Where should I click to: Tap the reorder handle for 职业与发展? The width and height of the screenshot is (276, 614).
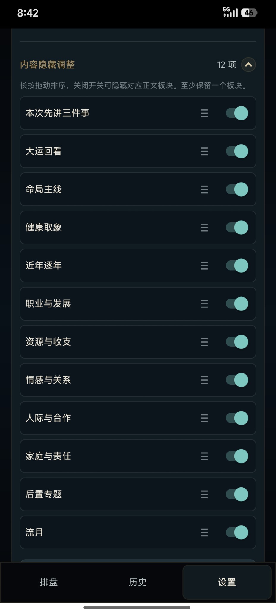click(204, 304)
